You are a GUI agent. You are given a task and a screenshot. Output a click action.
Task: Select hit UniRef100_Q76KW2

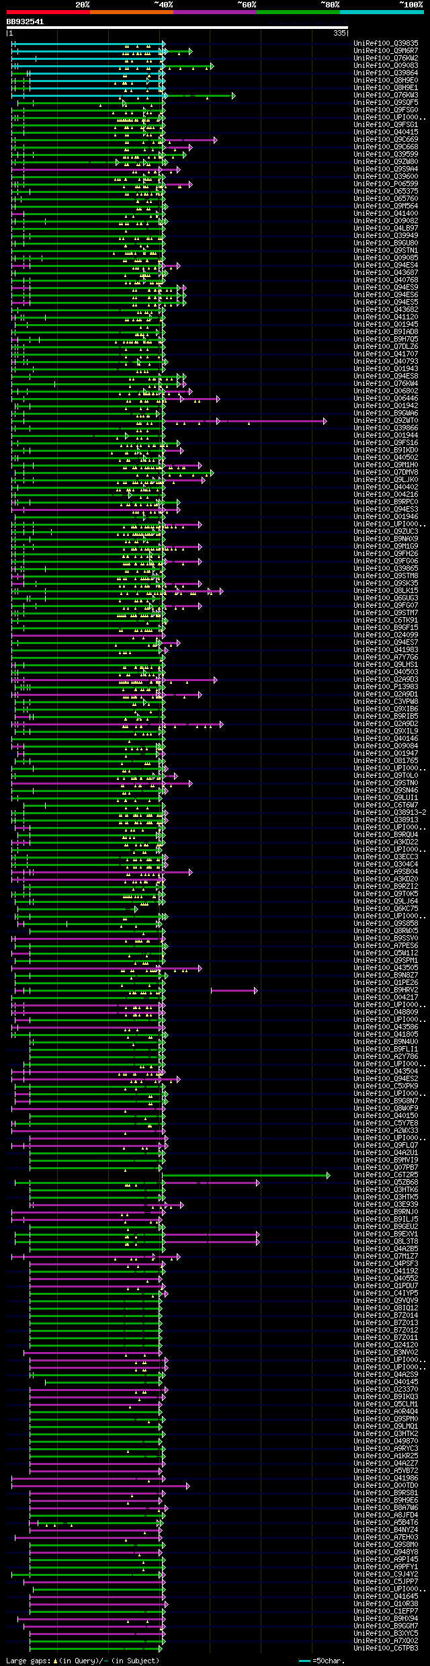pos(386,58)
